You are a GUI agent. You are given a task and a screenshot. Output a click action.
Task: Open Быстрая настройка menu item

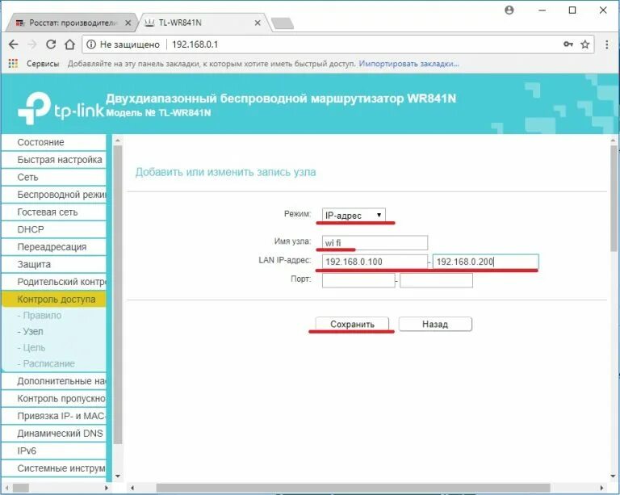[x=54, y=160]
